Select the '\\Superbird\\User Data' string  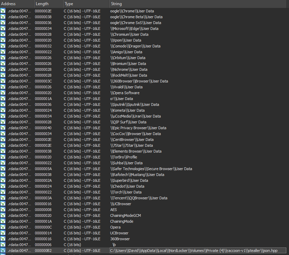129,180
